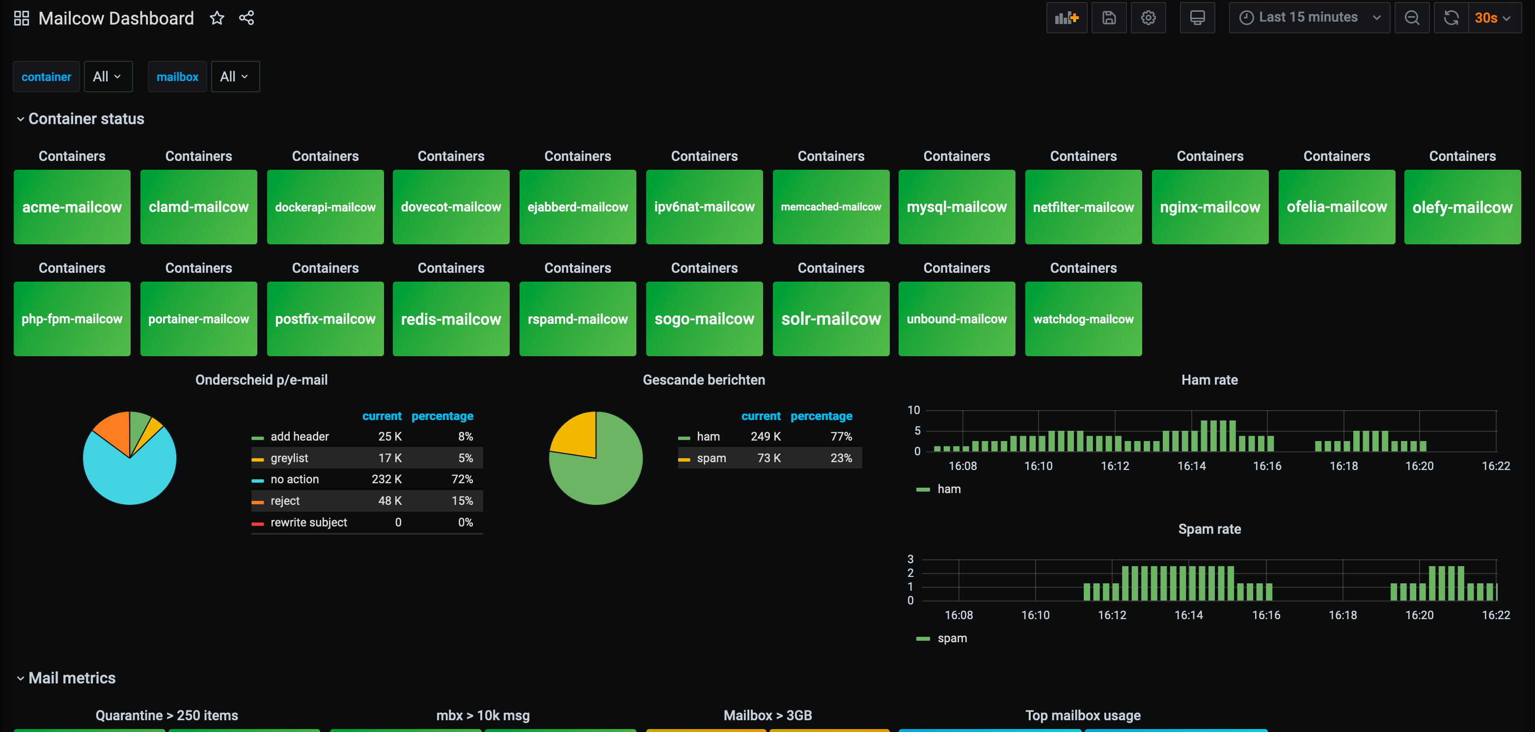This screenshot has height=732, width=1535.
Task: Select the mysql-mailcow tile
Action: point(957,207)
